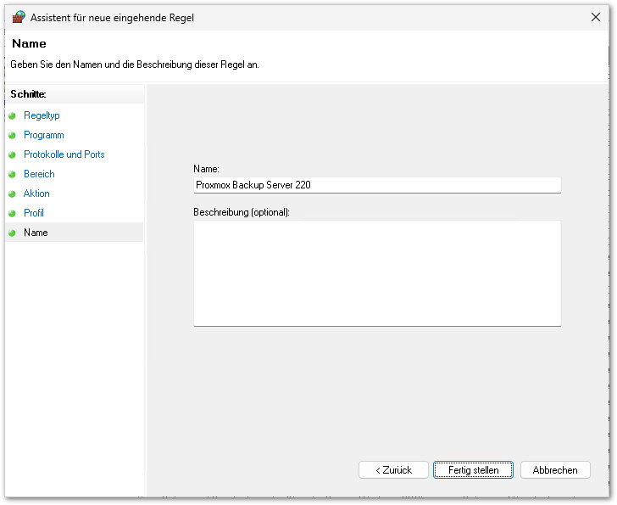This screenshot has width=617, height=505.
Task: Click the green dot next to the Name step
Action: [13, 233]
